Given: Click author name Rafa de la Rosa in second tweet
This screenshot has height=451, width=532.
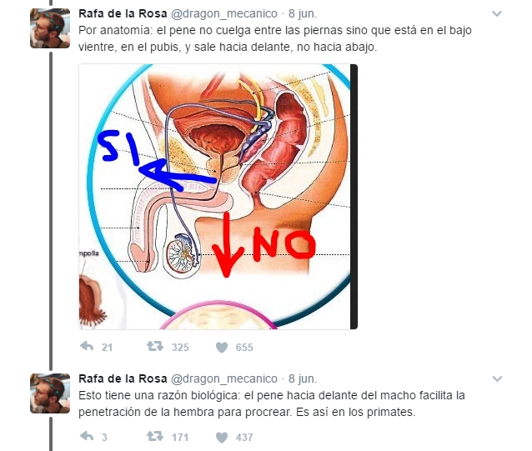Looking at the screenshot, I should tap(123, 378).
